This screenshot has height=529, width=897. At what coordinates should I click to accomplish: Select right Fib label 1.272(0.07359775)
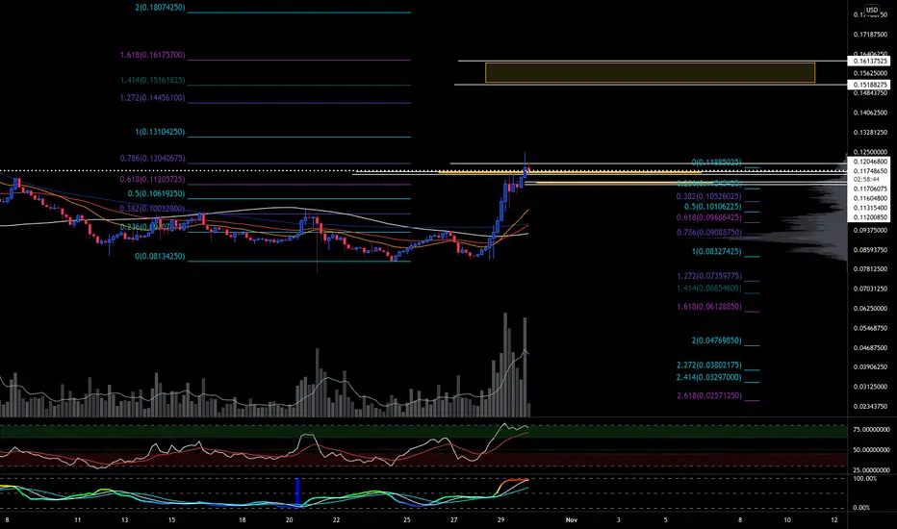click(708, 276)
